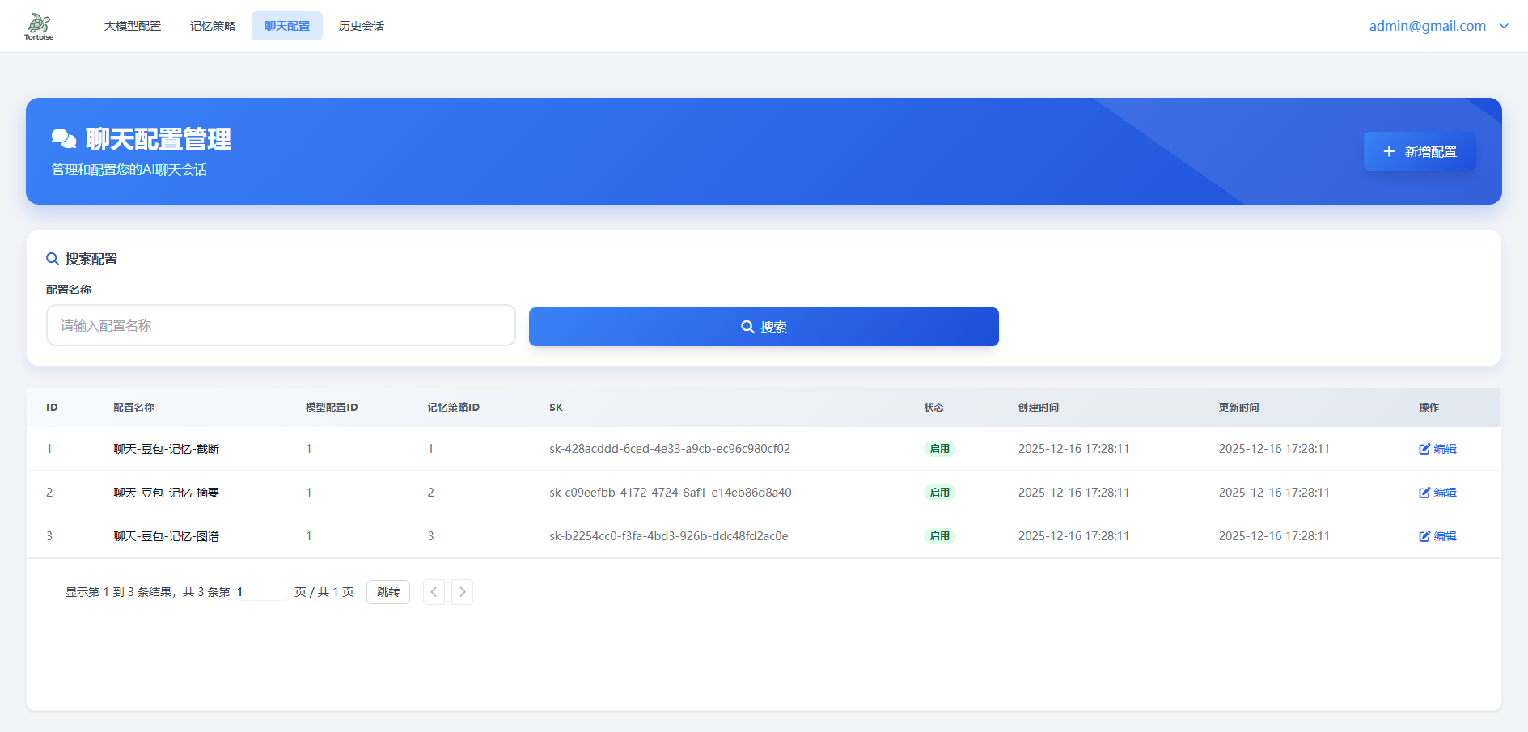The image size is (1528, 732).
Task: Click SK value sk-428acddd-6ced-4e33-a9cb-ec96c980cf02
Action: pyautogui.click(x=670, y=449)
